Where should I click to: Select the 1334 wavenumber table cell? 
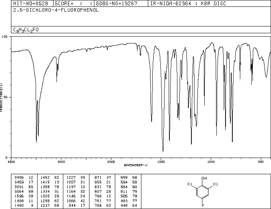tap(45, 191)
